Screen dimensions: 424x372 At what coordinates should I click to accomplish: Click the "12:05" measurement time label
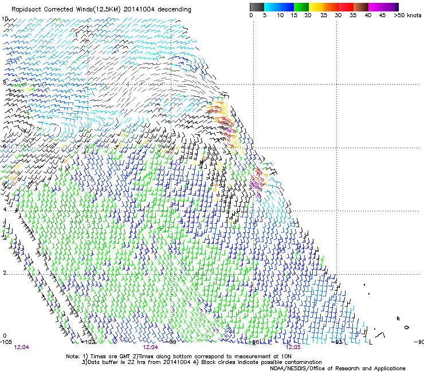pyautogui.click(x=293, y=347)
